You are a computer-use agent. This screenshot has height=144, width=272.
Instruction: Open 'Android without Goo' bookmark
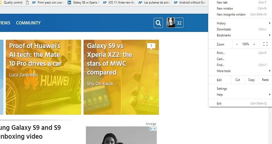click(190, 2)
